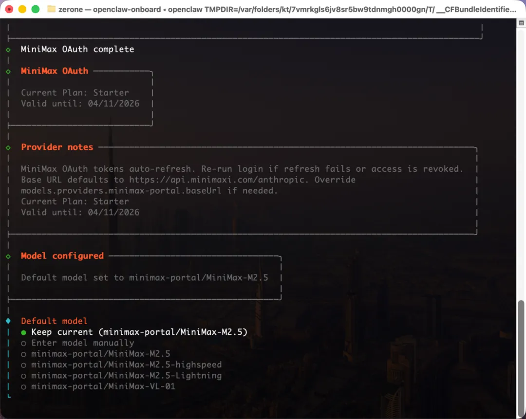This screenshot has width=526, height=419.
Task: Click the https://api.minimaxi.com/anthropic URL
Action: (217, 180)
